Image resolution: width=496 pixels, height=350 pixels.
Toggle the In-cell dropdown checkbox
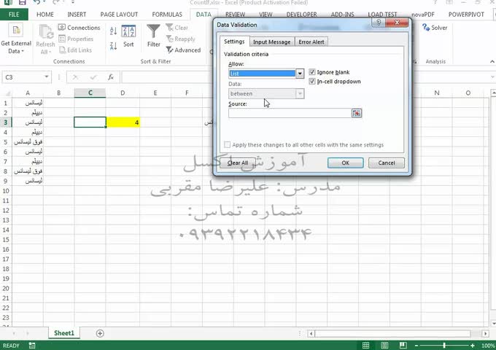[312, 81]
